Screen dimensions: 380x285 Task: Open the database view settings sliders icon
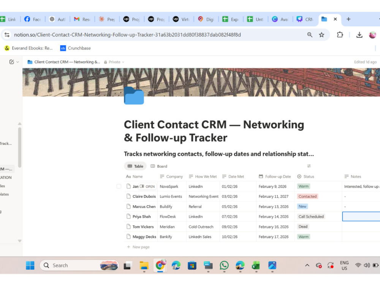[x=309, y=166]
